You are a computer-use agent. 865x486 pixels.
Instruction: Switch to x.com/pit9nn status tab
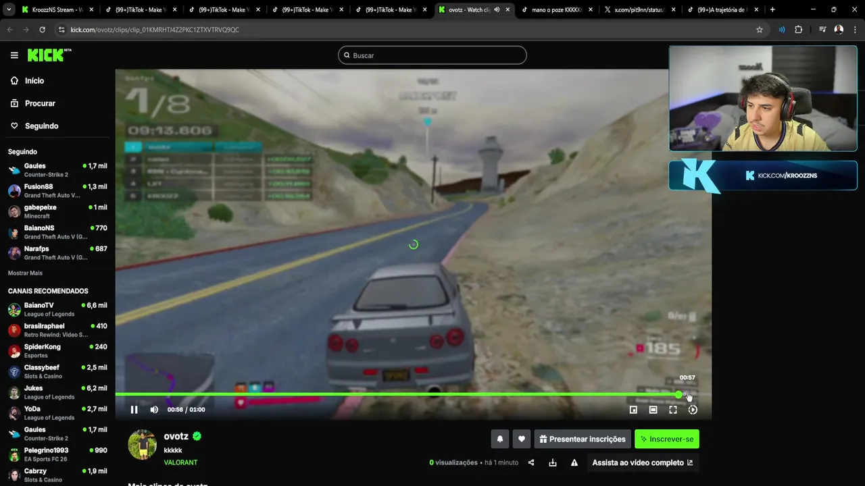(x=641, y=9)
